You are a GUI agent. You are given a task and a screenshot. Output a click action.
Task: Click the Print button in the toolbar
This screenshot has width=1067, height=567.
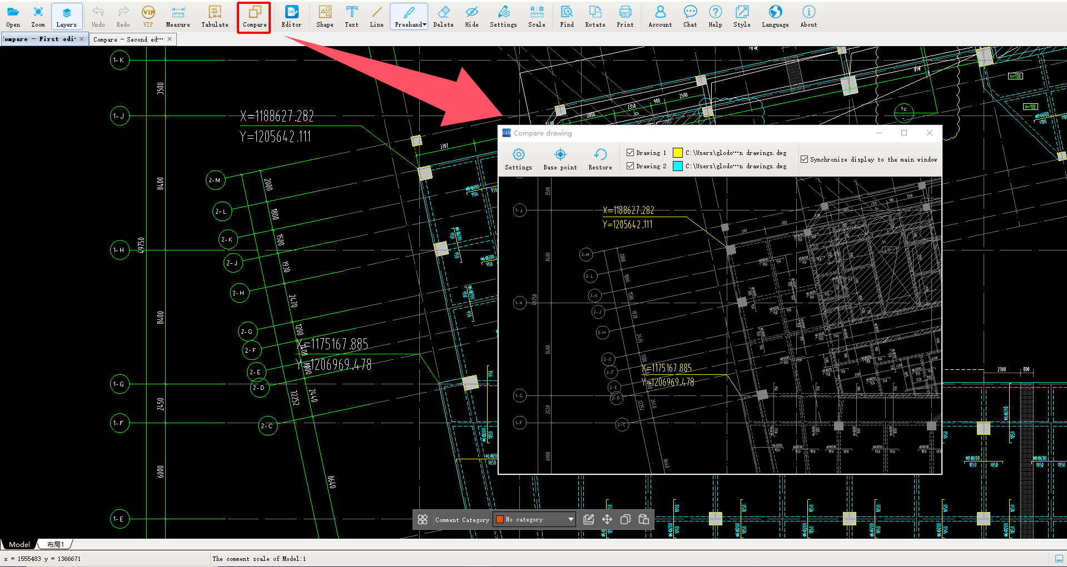point(625,17)
